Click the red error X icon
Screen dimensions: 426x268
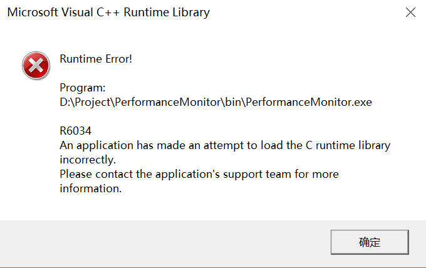click(x=36, y=66)
